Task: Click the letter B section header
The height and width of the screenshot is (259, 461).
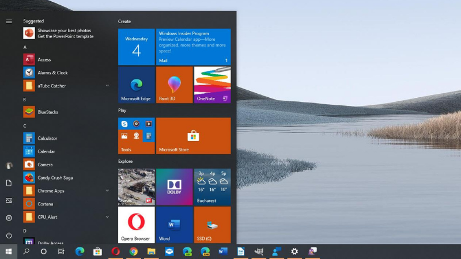Action: click(25, 100)
